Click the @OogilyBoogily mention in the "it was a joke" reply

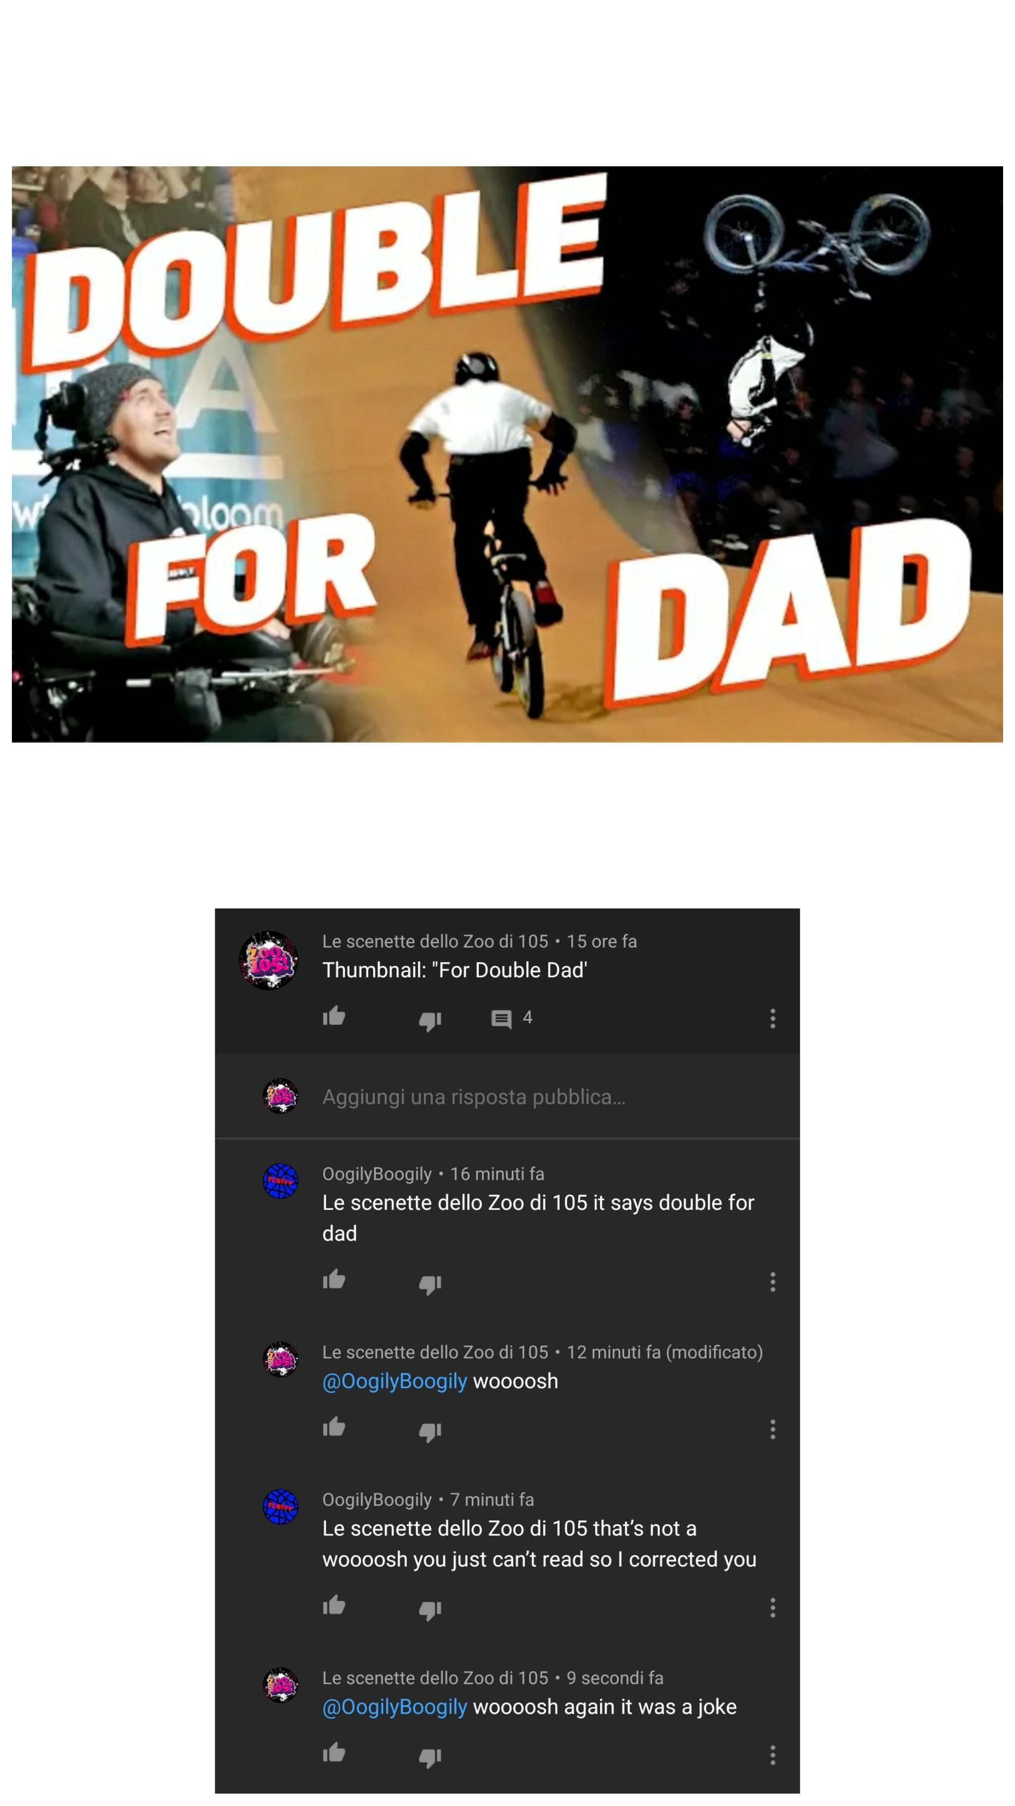[x=395, y=1706]
